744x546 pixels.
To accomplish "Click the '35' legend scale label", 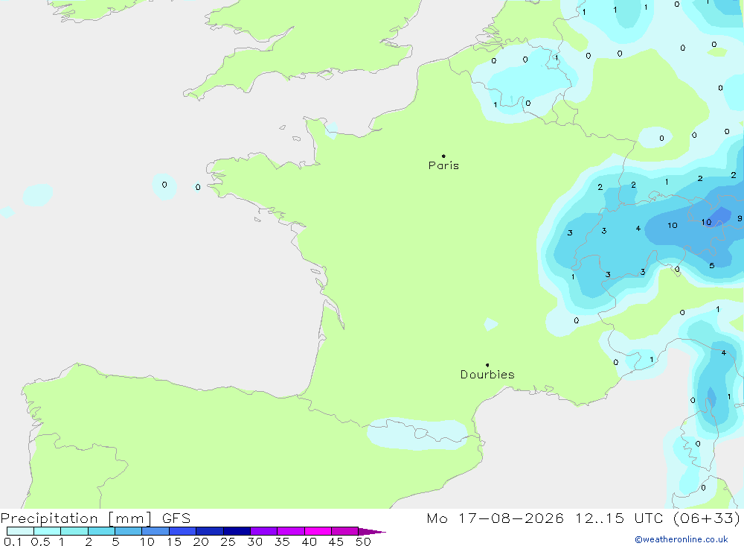I will click(282, 542).
